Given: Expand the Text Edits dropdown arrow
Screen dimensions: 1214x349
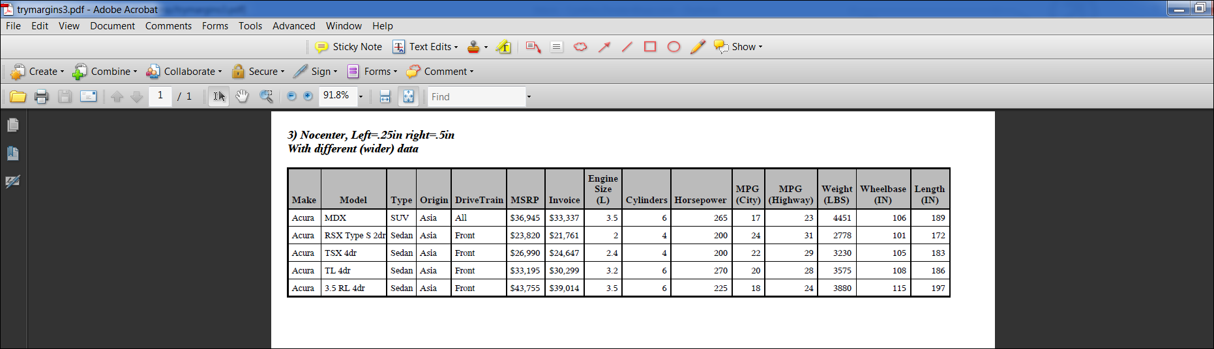Looking at the screenshot, I should point(456,47).
